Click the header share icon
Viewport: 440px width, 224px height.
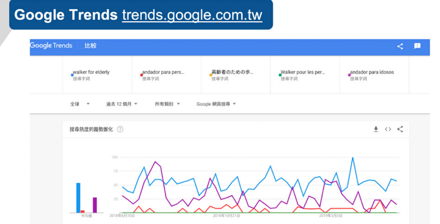400,46
